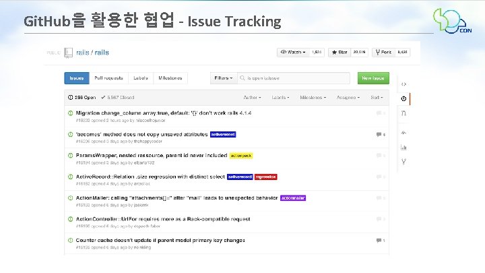Click activerecord label on ActiveRecord::Relation issue
The image size is (485, 273).
[x=240, y=177]
